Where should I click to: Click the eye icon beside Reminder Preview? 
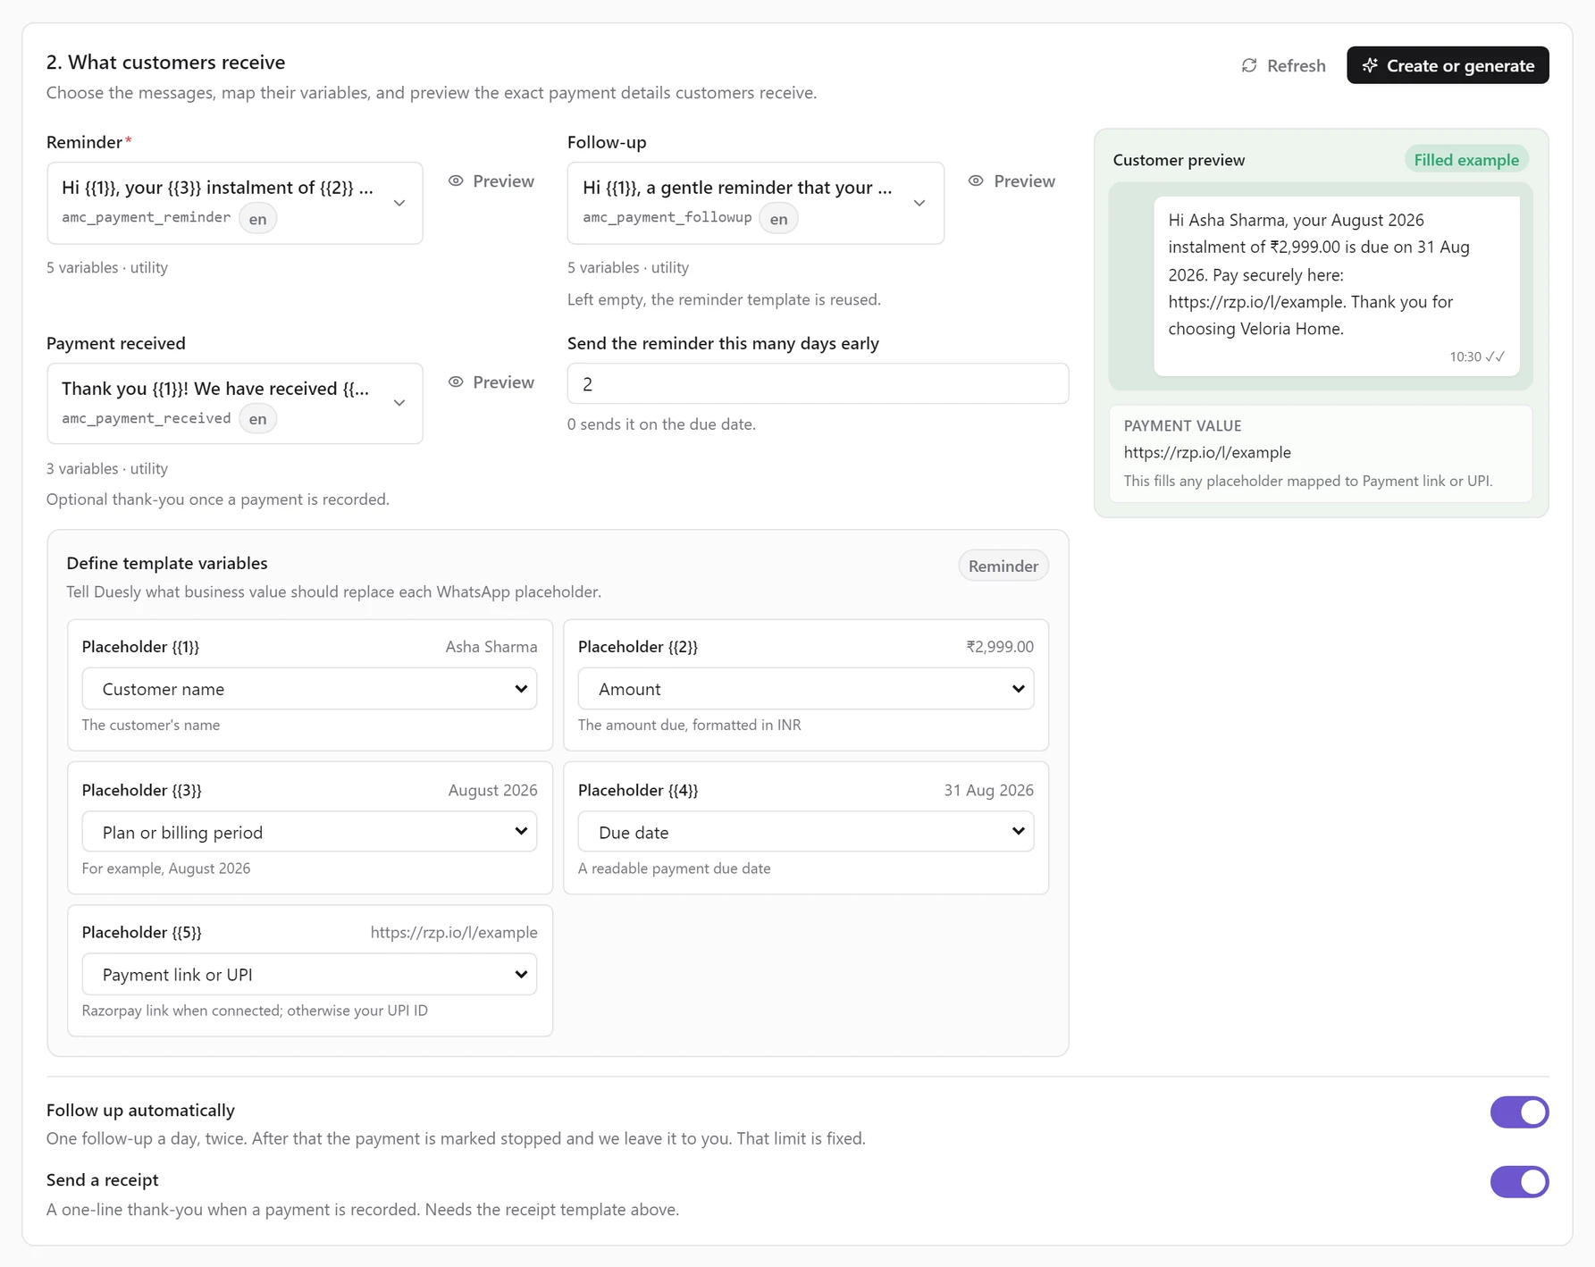(456, 180)
